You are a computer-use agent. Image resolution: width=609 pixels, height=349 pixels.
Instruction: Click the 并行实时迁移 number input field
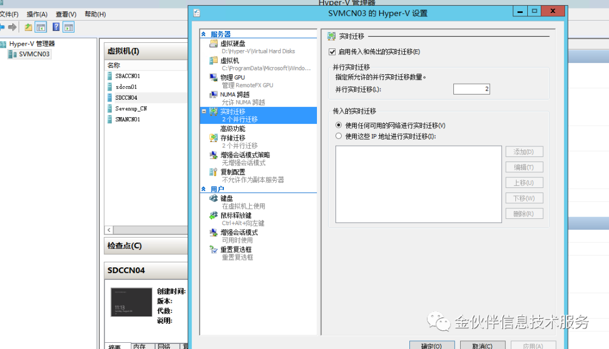471,89
